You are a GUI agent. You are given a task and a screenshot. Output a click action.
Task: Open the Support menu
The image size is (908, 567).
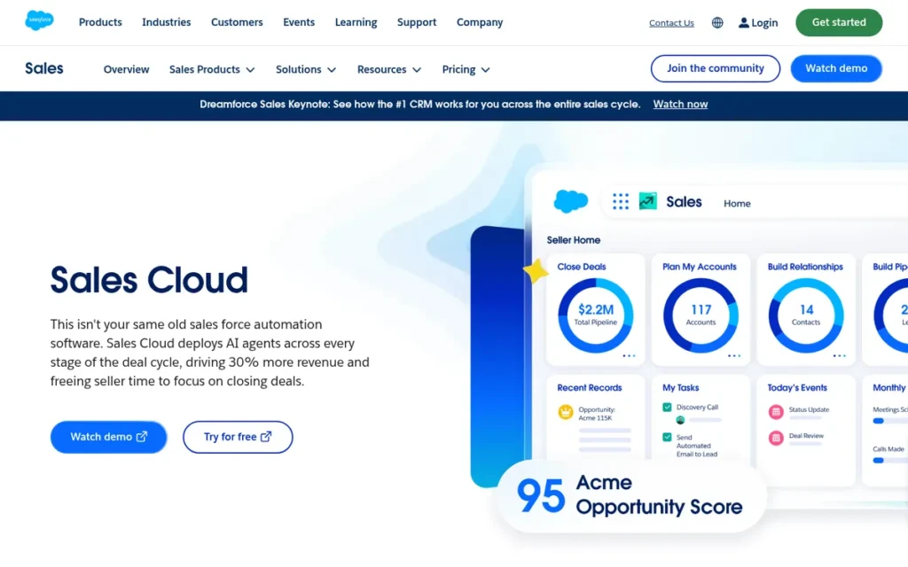click(x=417, y=22)
